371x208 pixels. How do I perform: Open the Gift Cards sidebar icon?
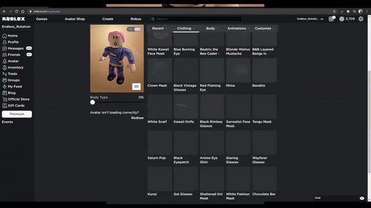click(x=5, y=106)
